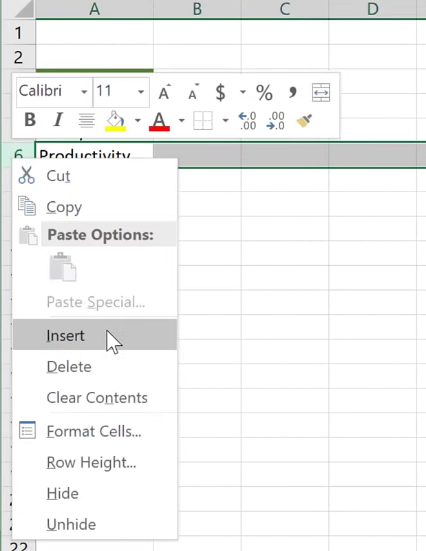Image resolution: width=426 pixels, height=551 pixels.
Task: Open the Calibri font name dropdown
Action: pyautogui.click(x=84, y=92)
